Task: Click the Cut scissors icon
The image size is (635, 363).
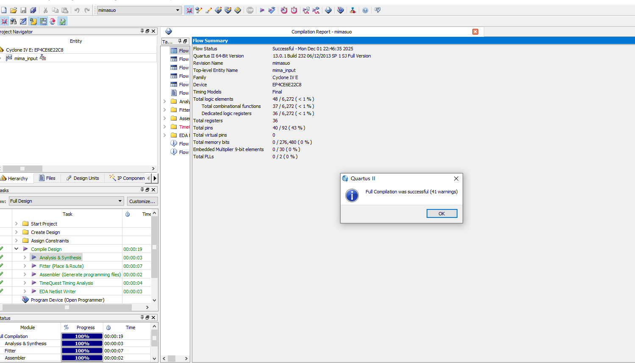Action: click(x=45, y=10)
